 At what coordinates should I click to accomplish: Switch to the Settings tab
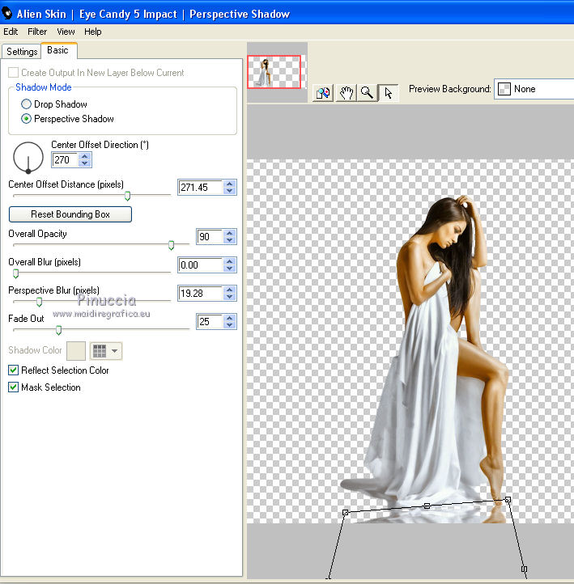(x=22, y=52)
